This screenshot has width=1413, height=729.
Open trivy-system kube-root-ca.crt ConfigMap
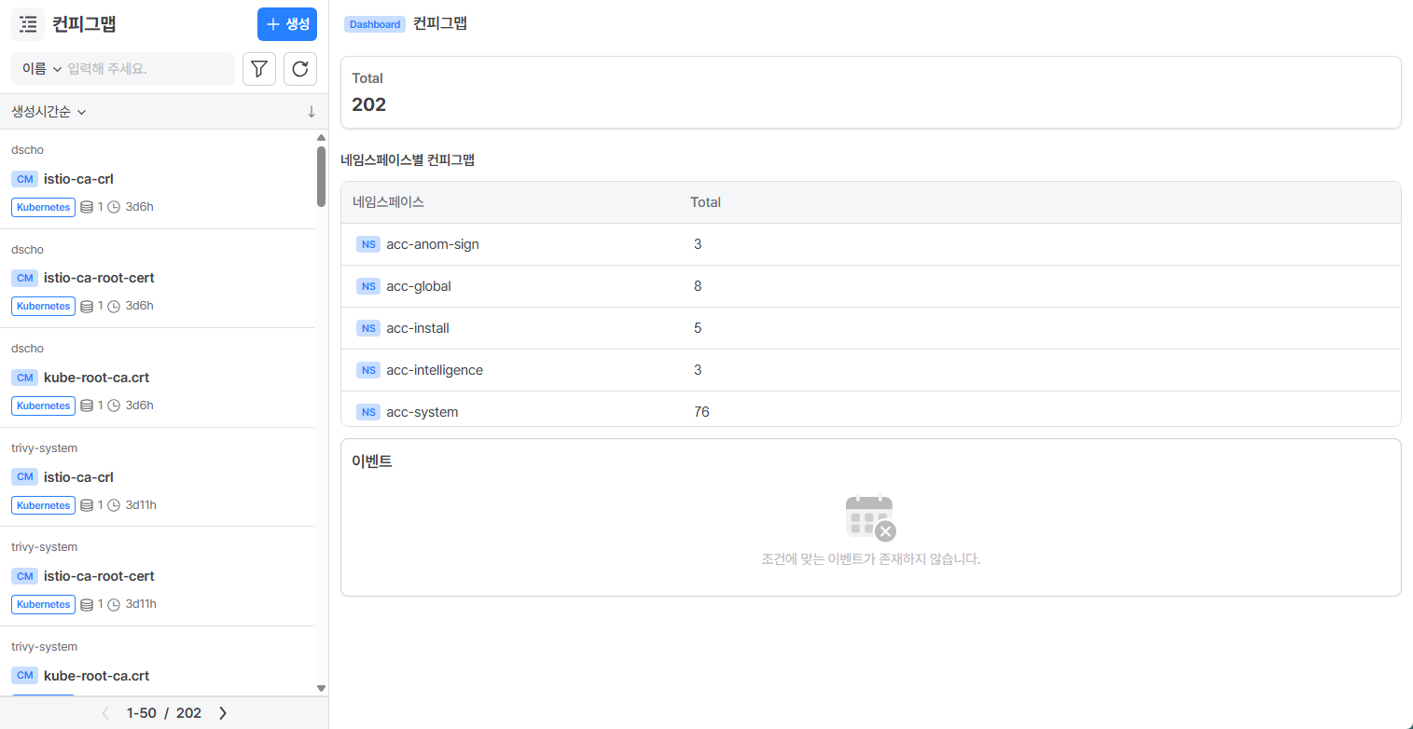click(x=158, y=661)
